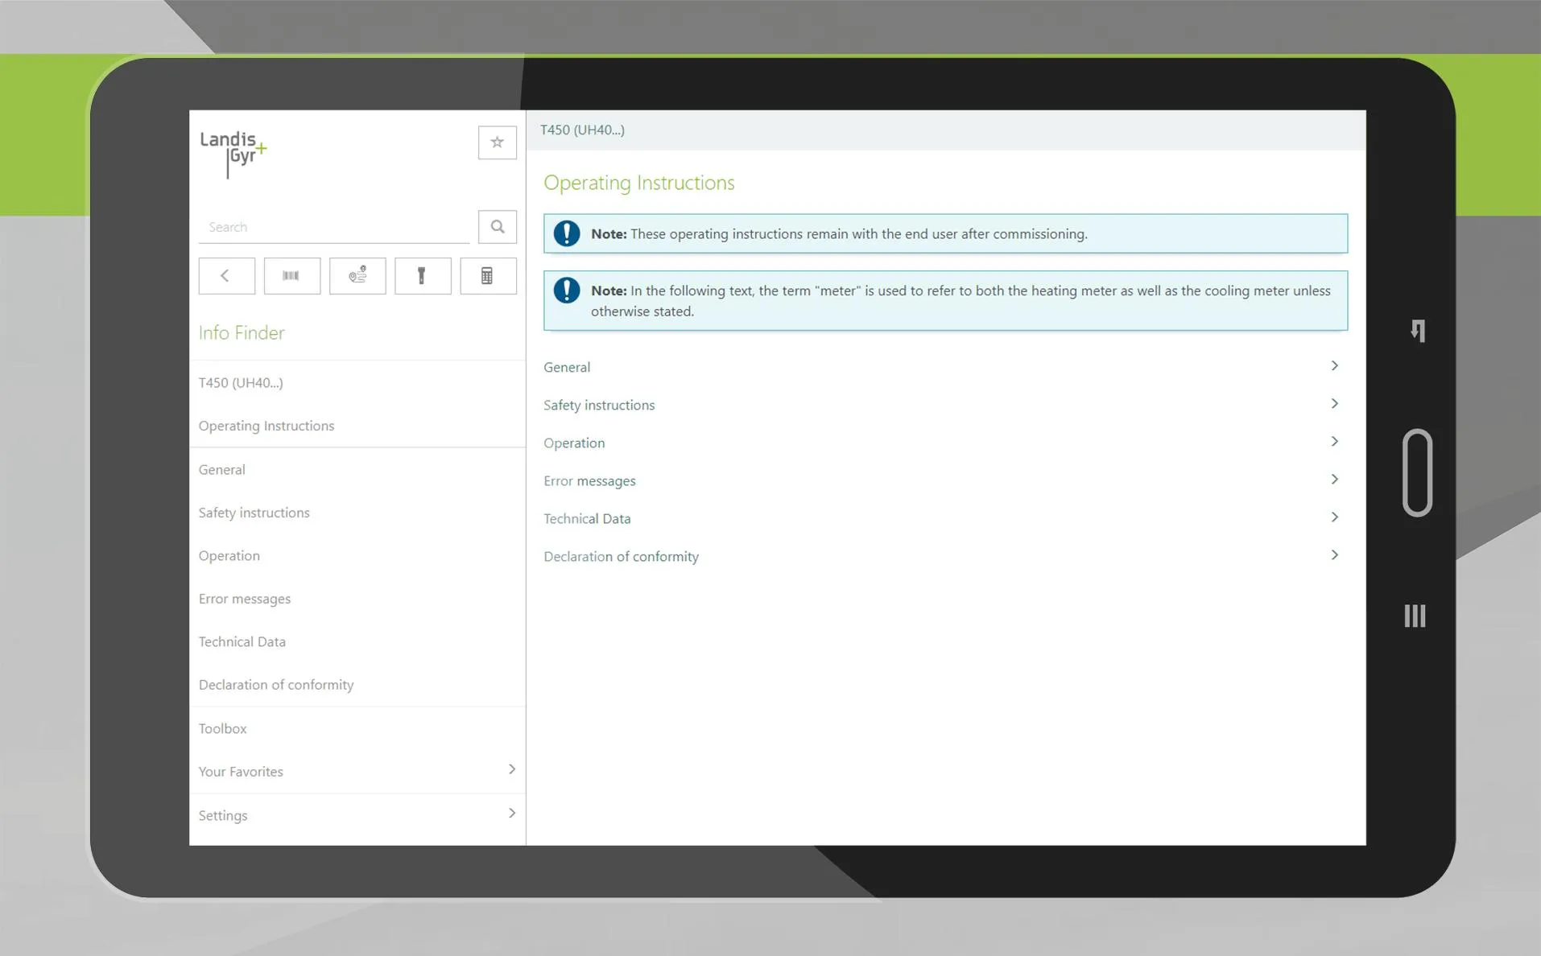Open the Your Favorites menu entry
The width and height of the screenshot is (1541, 956).
(241, 771)
